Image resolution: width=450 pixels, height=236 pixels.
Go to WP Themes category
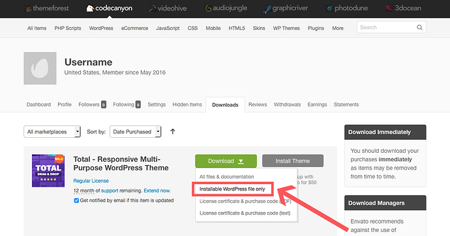[286, 28]
